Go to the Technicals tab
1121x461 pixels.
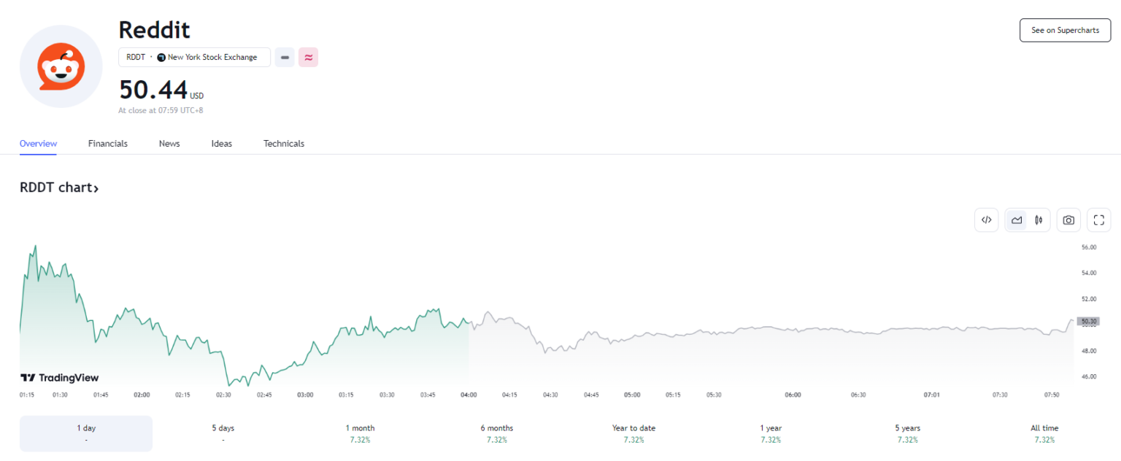point(284,144)
